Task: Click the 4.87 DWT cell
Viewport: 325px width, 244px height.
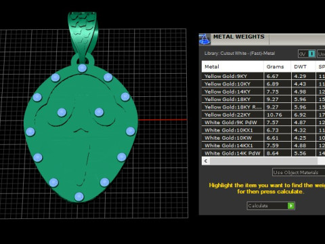Action: point(303,122)
